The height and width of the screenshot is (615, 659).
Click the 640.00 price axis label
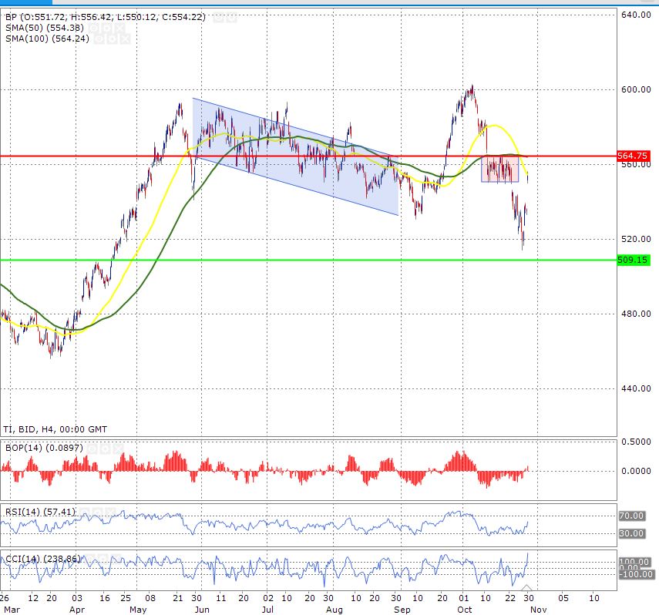point(636,15)
